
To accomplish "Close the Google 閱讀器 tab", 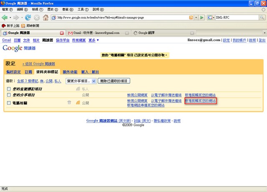I will [62, 33].
